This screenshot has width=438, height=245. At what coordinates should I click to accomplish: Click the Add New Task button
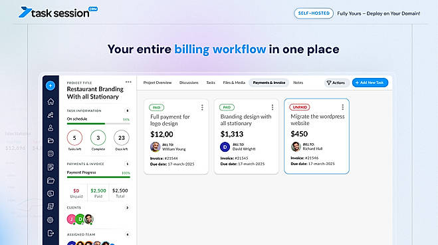[370, 83]
